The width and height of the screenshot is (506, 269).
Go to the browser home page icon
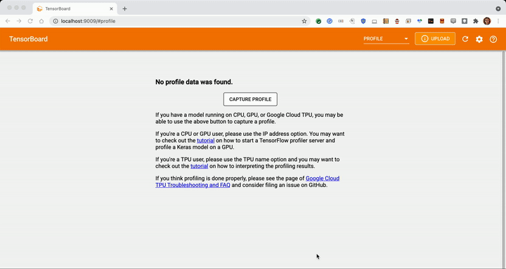41,21
